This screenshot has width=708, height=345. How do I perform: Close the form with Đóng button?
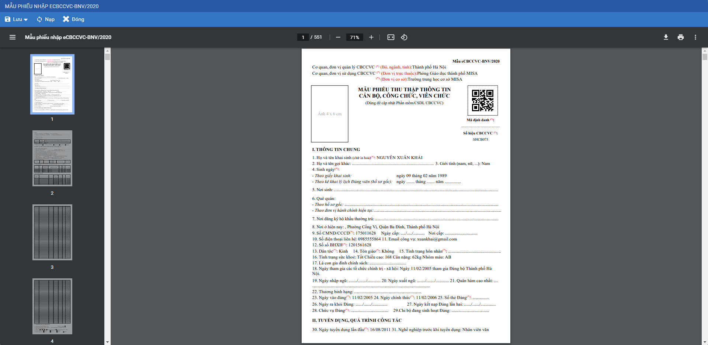pos(73,19)
